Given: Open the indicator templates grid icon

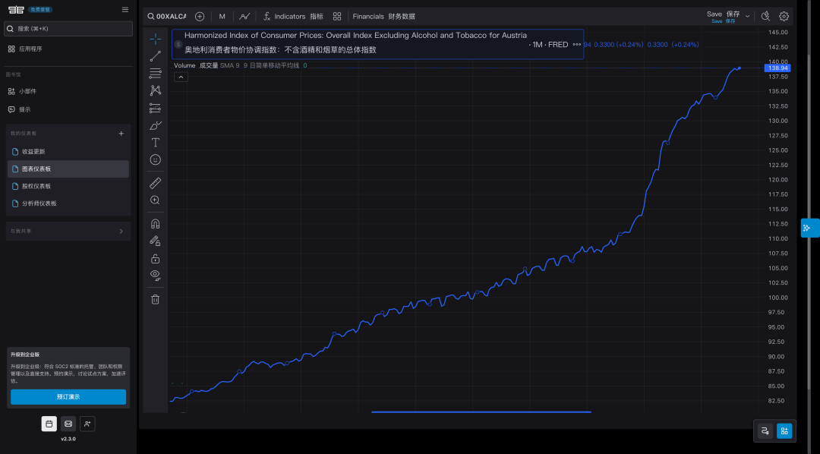Looking at the screenshot, I should coord(337,16).
